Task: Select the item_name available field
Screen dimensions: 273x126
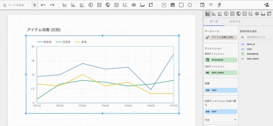Action: click(x=253, y=59)
